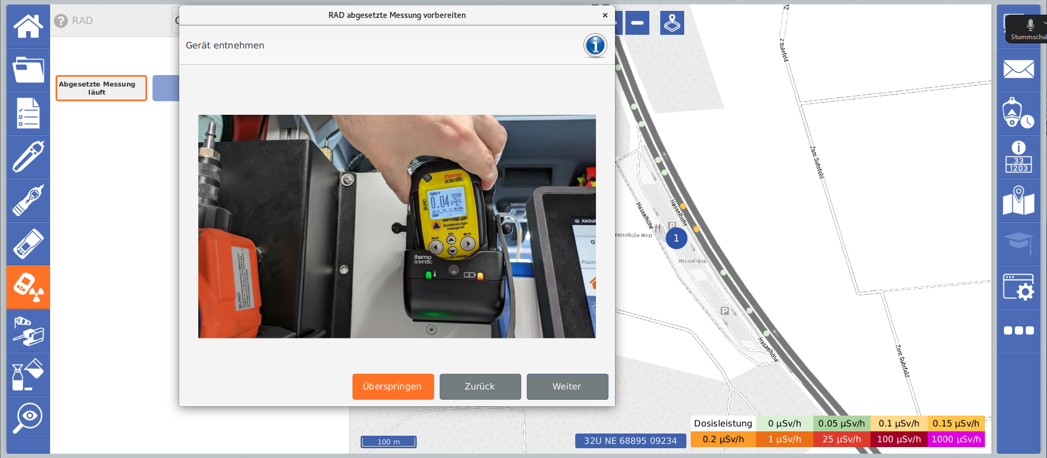Click the 25 µSv/h legend entry

tap(842, 439)
